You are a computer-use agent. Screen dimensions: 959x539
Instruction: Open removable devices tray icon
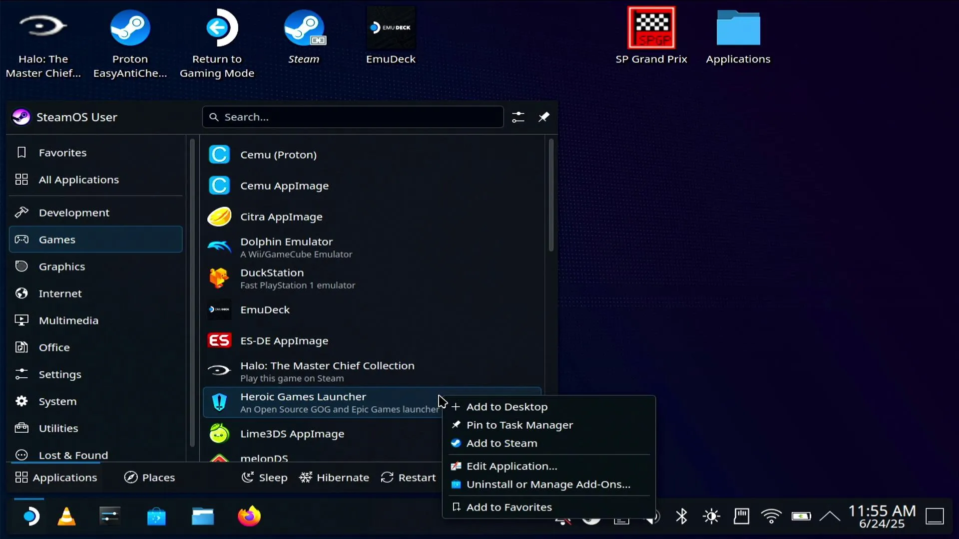point(741,517)
